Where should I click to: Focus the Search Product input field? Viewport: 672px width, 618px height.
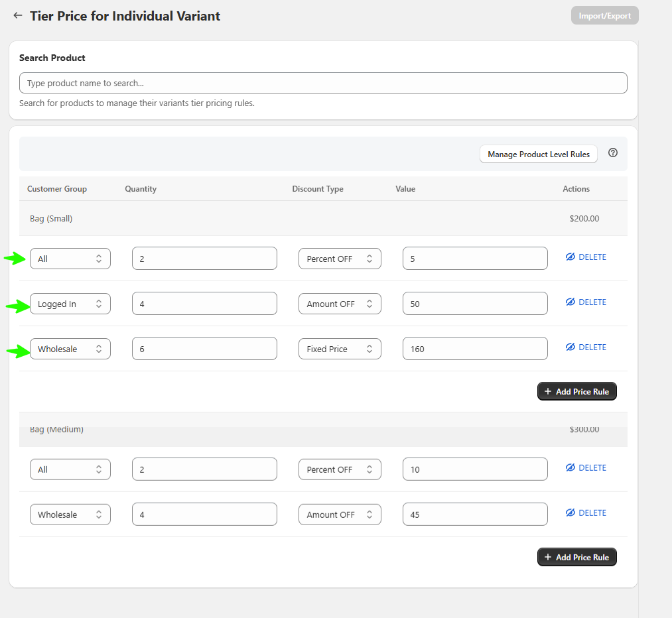[x=323, y=84]
